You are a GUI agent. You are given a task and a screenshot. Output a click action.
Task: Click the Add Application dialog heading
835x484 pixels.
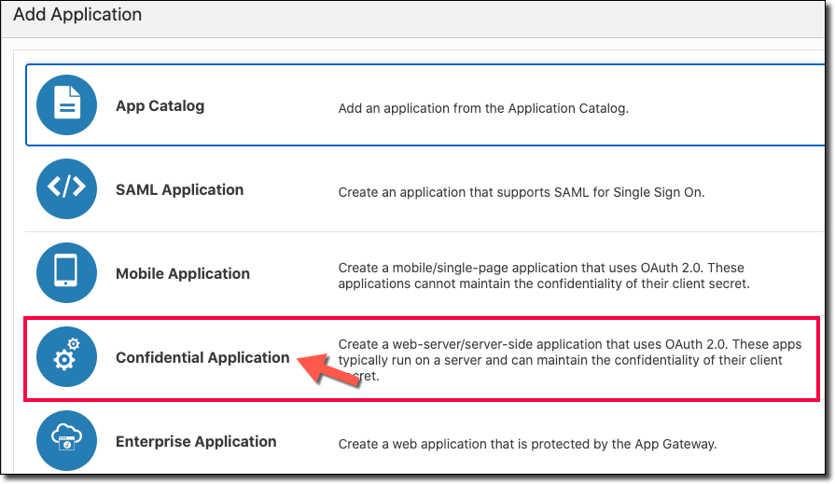77,15
